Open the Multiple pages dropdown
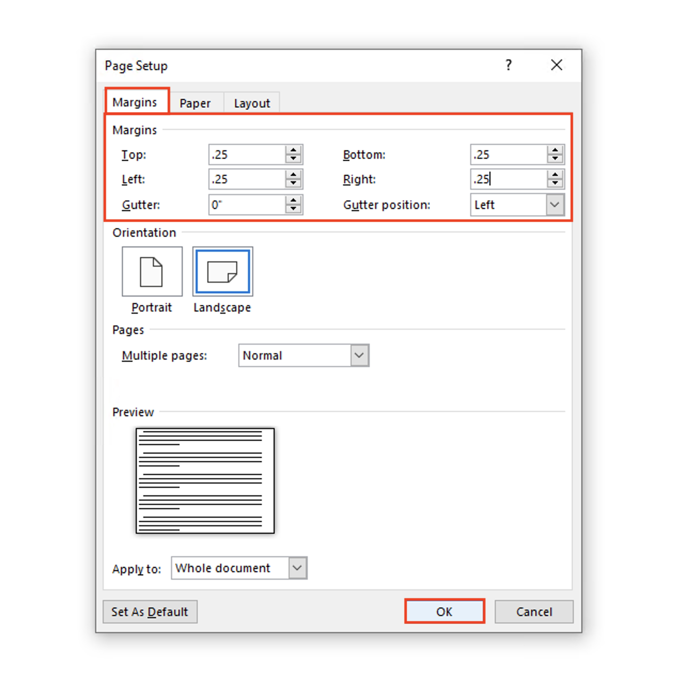This screenshot has width=677, height=677. [x=359, y=355]
